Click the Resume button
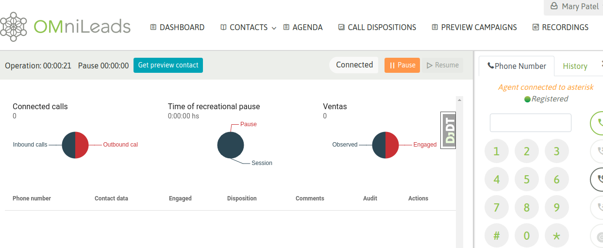This screenshot has width=603, height=248. pos(442,65)
